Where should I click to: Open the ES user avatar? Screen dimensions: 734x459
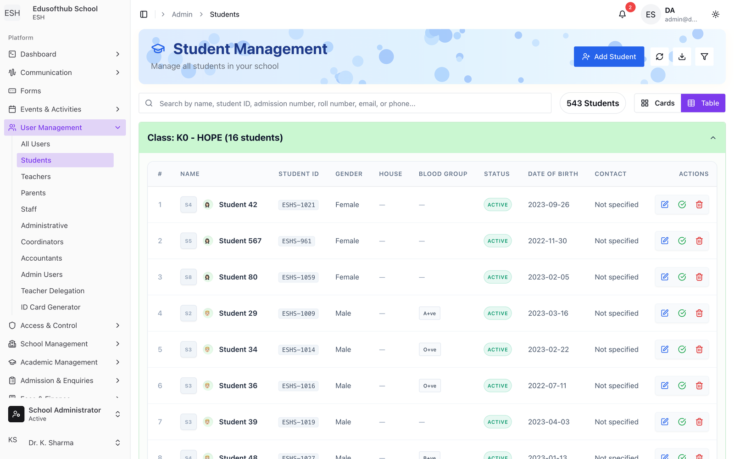[651, 14]
